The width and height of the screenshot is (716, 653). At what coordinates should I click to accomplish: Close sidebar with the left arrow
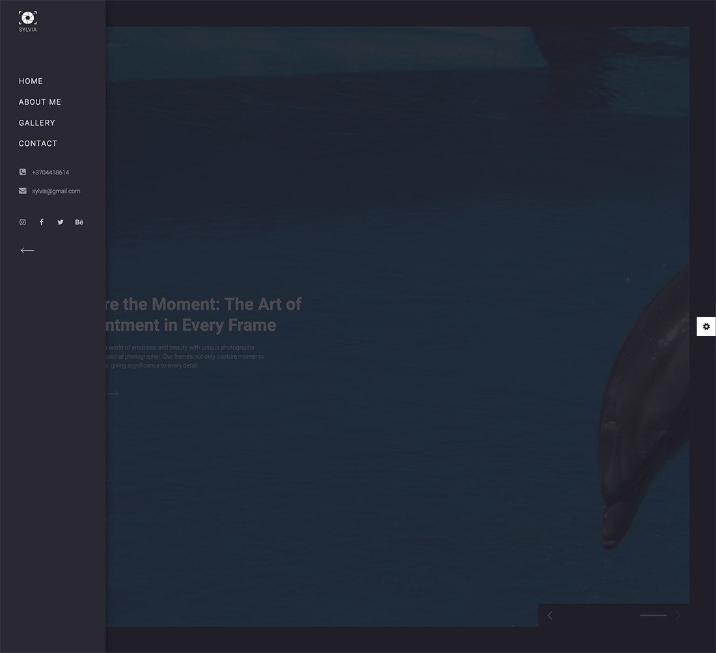click(27, 250)
